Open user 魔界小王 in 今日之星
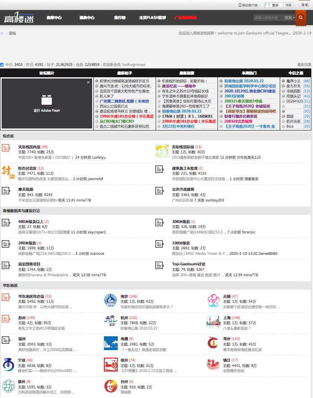The image size is (313, 398). click(293, 81)
